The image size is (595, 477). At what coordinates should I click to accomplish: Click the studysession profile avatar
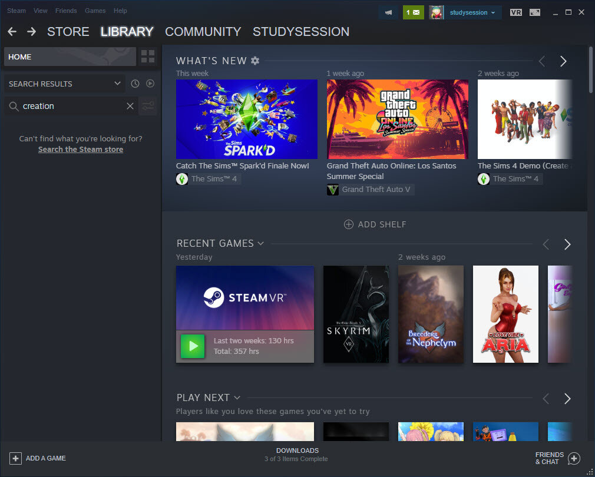point(436,12)
